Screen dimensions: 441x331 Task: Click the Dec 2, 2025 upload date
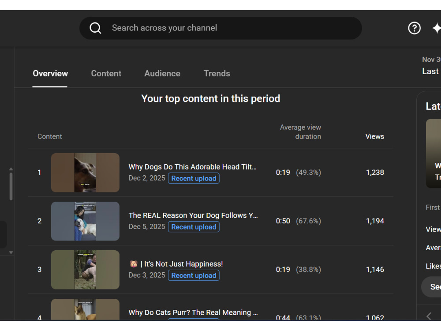(x=147, y=178)
